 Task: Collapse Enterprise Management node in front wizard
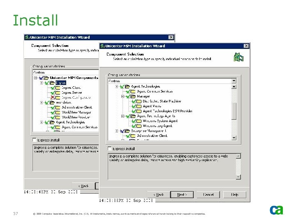(117, 131)
